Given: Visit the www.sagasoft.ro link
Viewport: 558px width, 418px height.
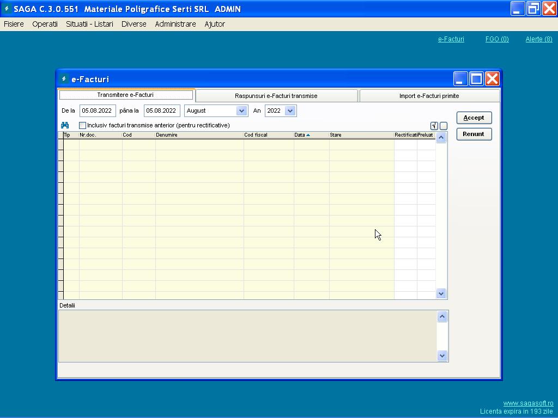Looking at the screenshot, I should tap(528, 403).
